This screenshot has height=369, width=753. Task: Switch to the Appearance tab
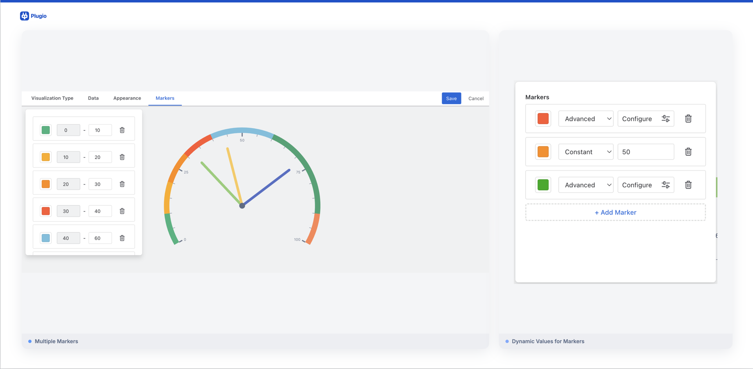click(127, 98)
